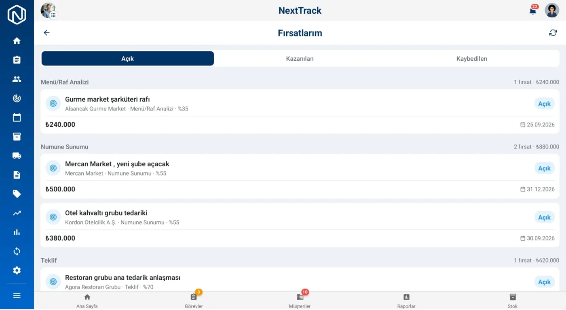Switch to the Kazanılan tab

point(300,59)
